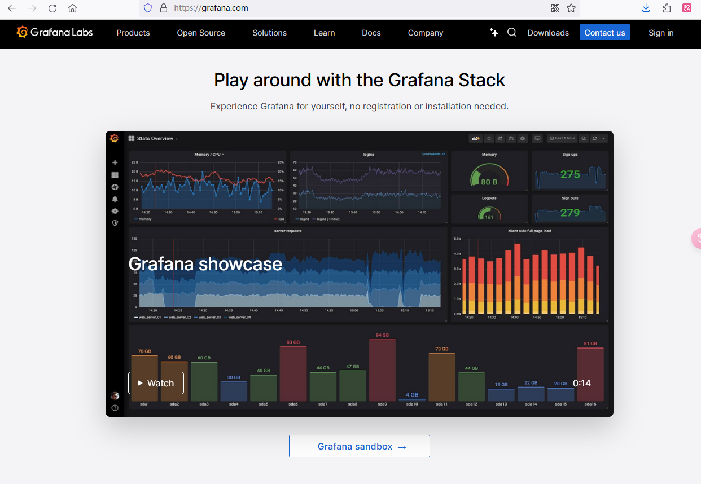Viewport: 701px width, 484px height.
Task: Click the Grafana Labs logo
Action: [55, 32]
